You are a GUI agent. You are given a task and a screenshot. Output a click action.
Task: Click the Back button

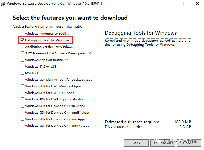tap(136, 143)
